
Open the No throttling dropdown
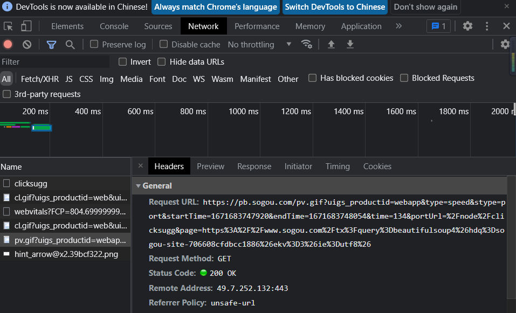point(260,44)
